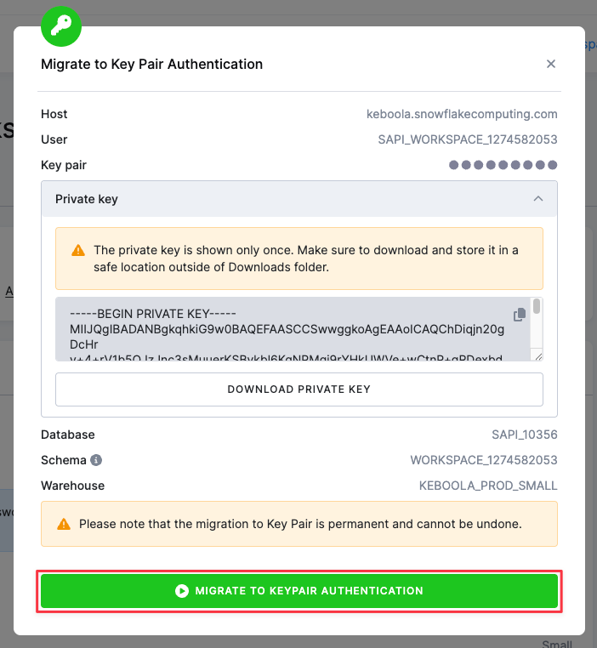This screenshot has width=597, height=648.
Task: Click the KEBOOLA_PROD_SMALL warehouse value
Action: click(488, 486)
